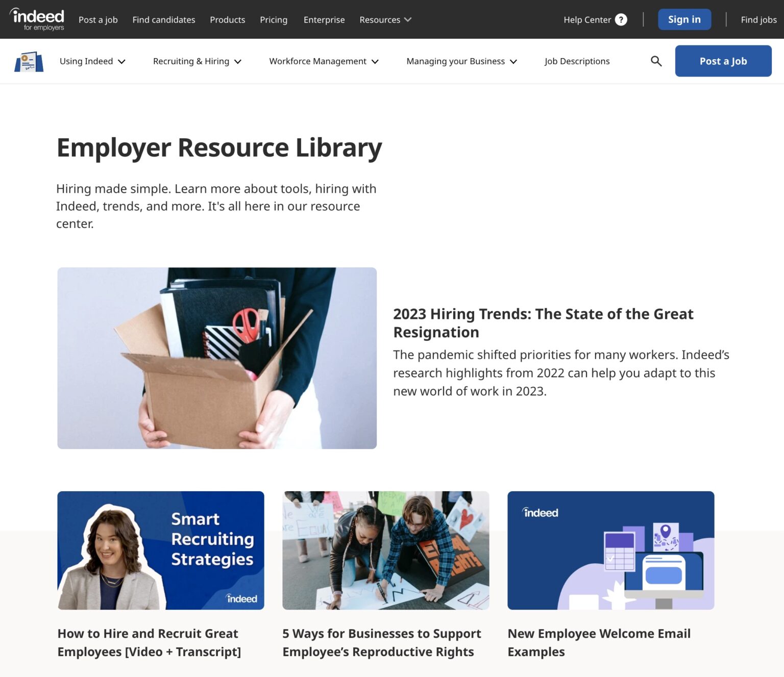This screenshot has width=784, height=677.
Task: Click the Indeed for employers logo
Action: [37, 19]
